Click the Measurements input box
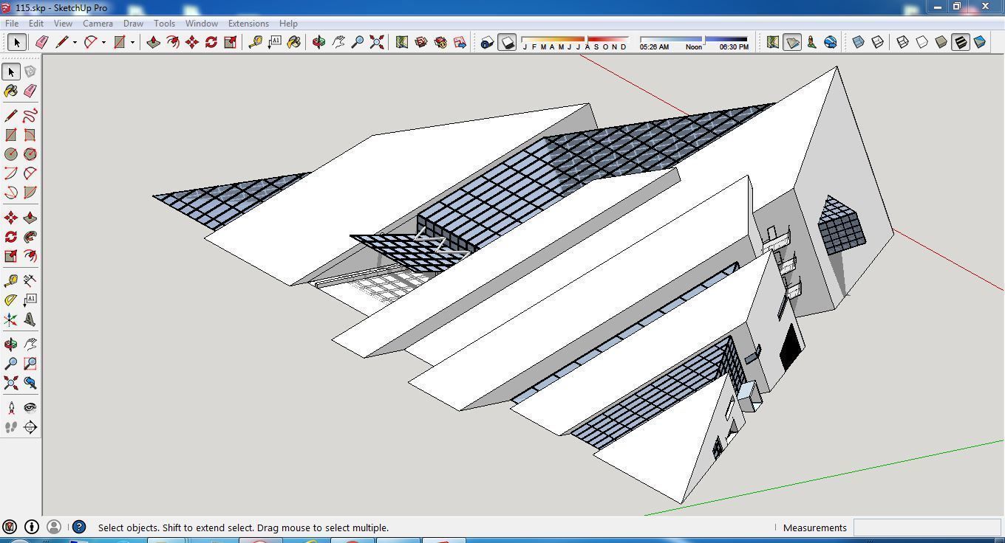This screenshot has width=1005, height=543. click(x=927, y=528)
